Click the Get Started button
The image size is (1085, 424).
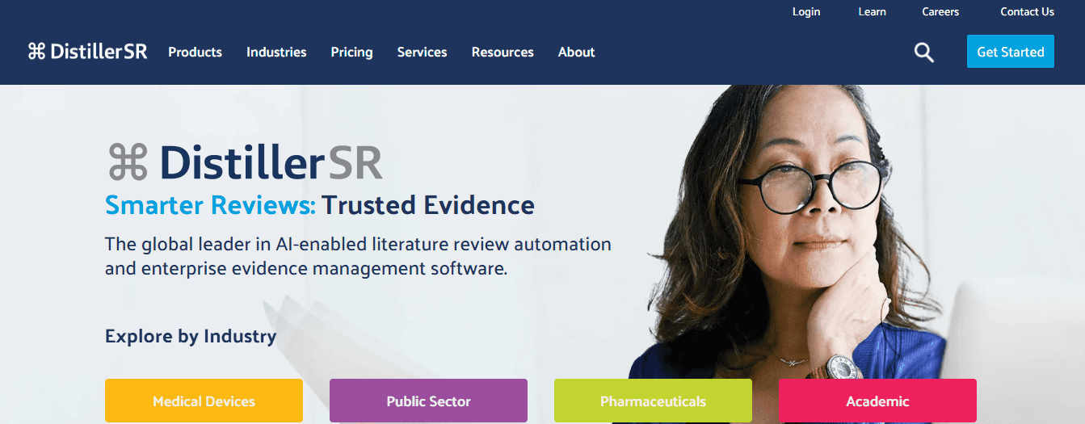tap(1011, 52)
